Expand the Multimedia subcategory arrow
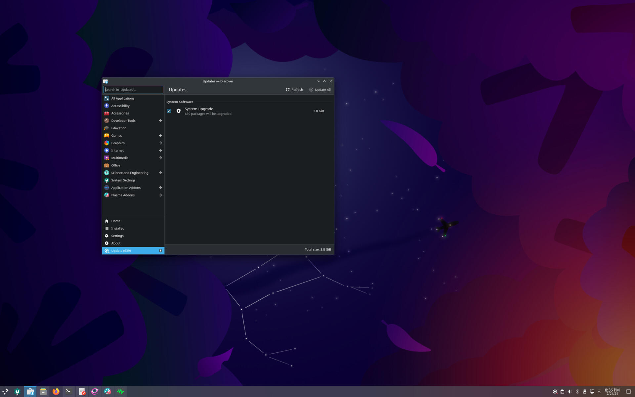 coord(160,158)
